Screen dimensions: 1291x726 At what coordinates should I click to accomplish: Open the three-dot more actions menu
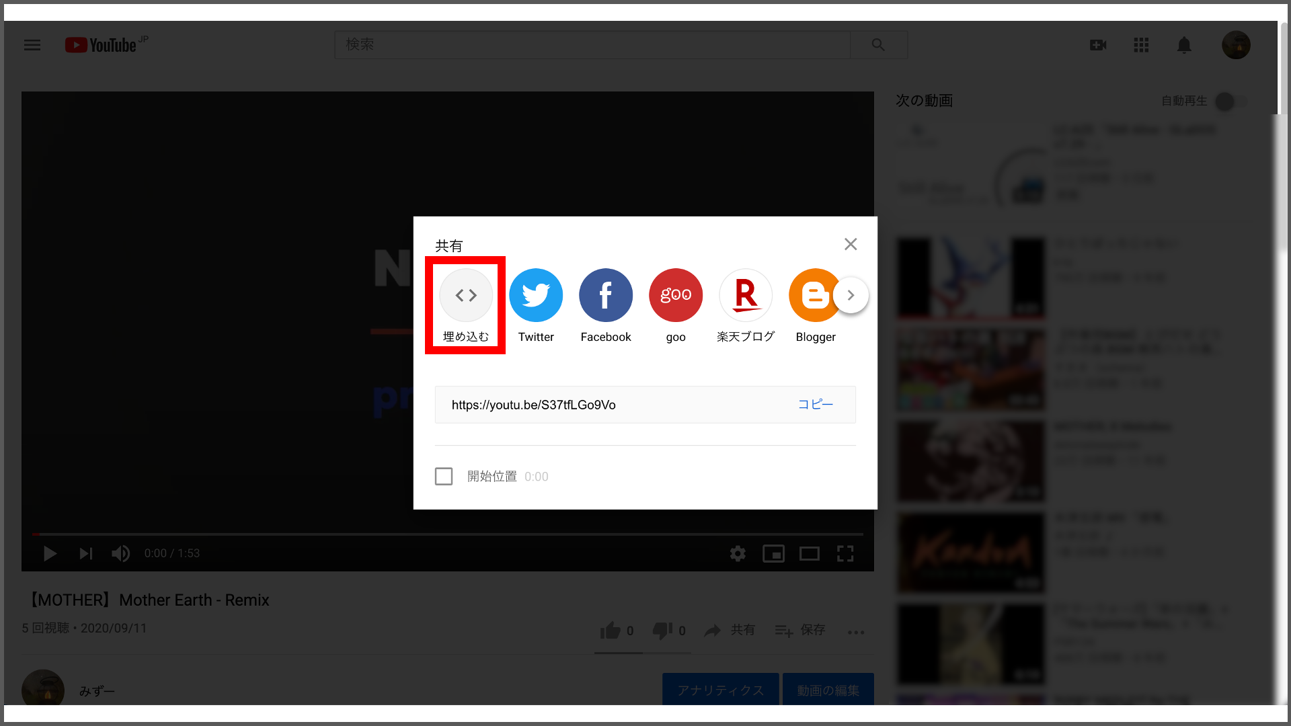(x=856, y=632)
